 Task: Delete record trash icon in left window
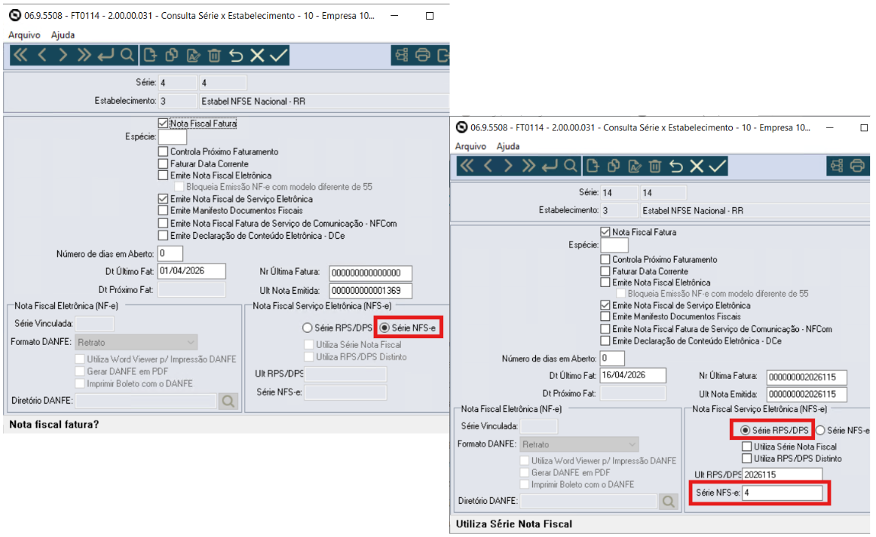point(215,55)
